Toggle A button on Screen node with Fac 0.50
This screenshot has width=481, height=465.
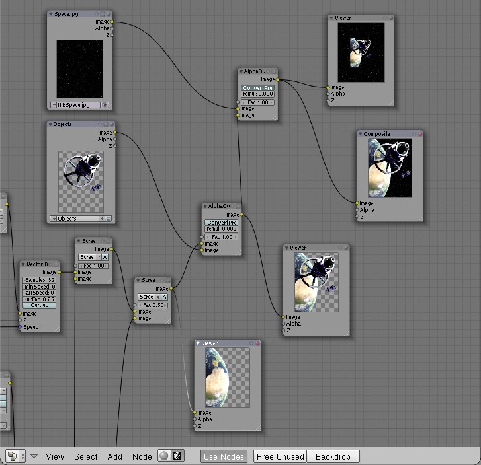tap(164, 297)
